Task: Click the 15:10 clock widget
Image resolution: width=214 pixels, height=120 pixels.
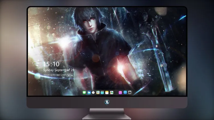Action: click(51, 64)
